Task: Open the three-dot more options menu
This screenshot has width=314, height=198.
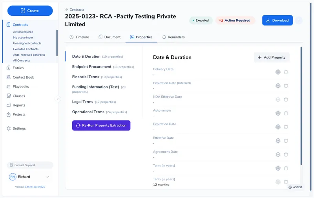Action: [299, 20]
